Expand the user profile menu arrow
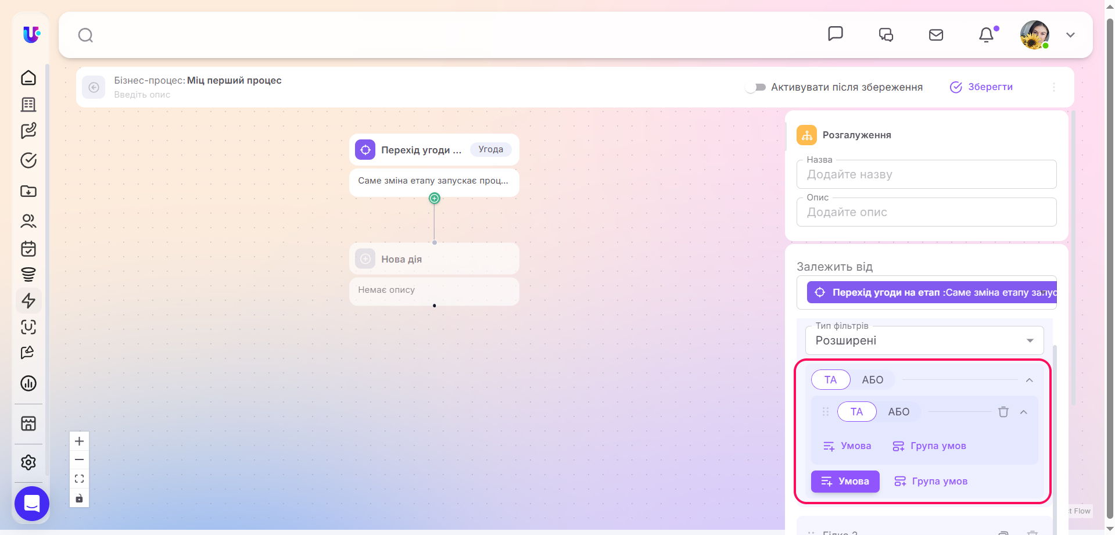 [1070, 35]
